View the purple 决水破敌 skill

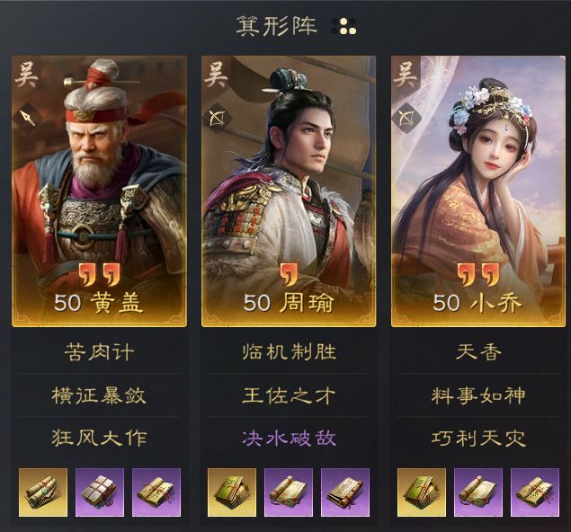click(289, 439)
